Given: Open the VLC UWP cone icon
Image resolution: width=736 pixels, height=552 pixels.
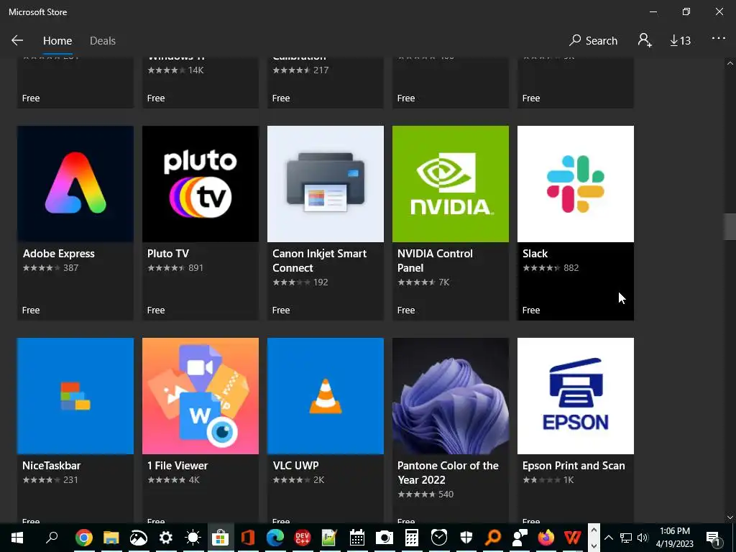Looking at the screenshot, I should coord(326,396).
